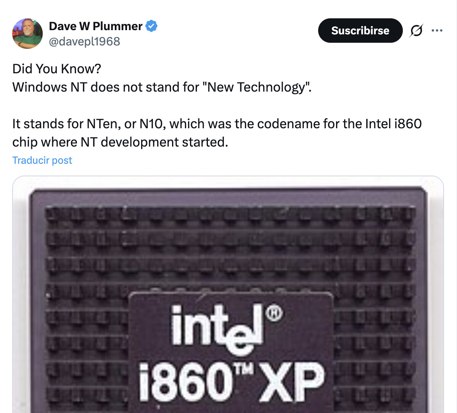Image resolution: width=457 pixels, height=413 pixels.
Task: Open the three-dot more options menu
Action: tap(437, 30)
